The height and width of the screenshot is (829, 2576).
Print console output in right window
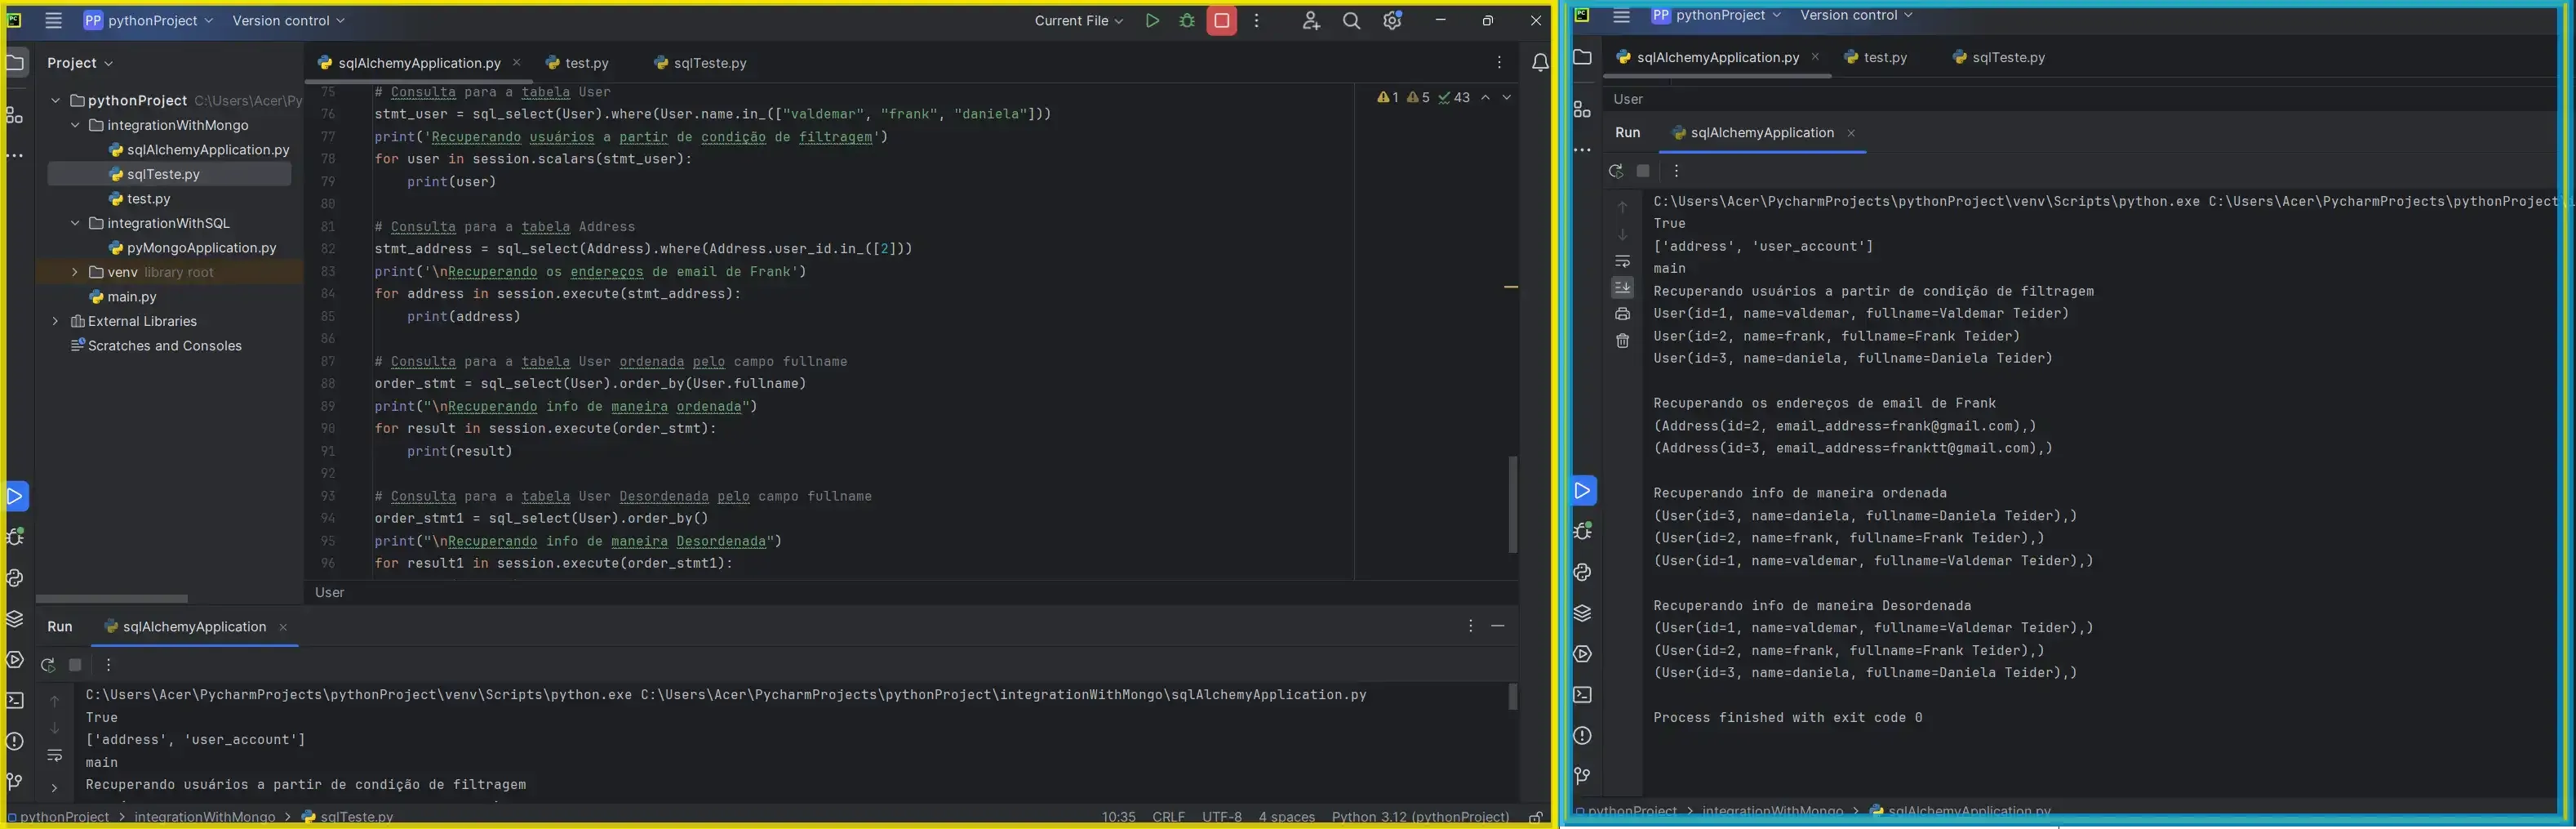point(1622,314)
